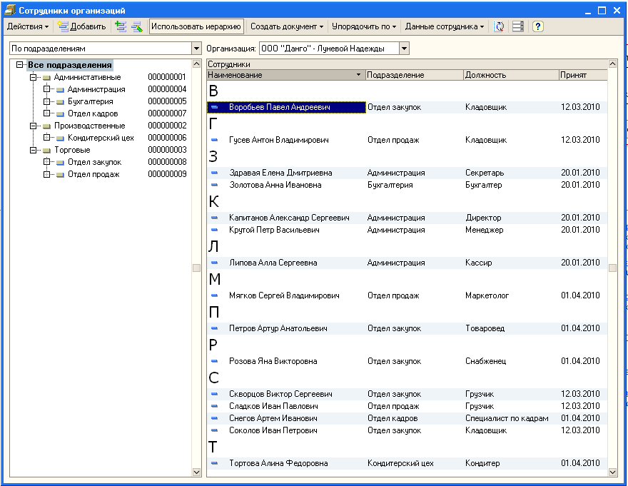Click the Добавить (add employee) icon
The image size is (628, 486).
[x=64, y=26]
